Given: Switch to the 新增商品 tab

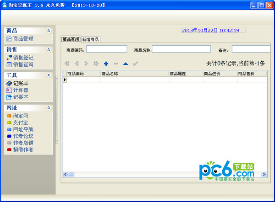Looking at the screenshot, I should pos(90,39).
